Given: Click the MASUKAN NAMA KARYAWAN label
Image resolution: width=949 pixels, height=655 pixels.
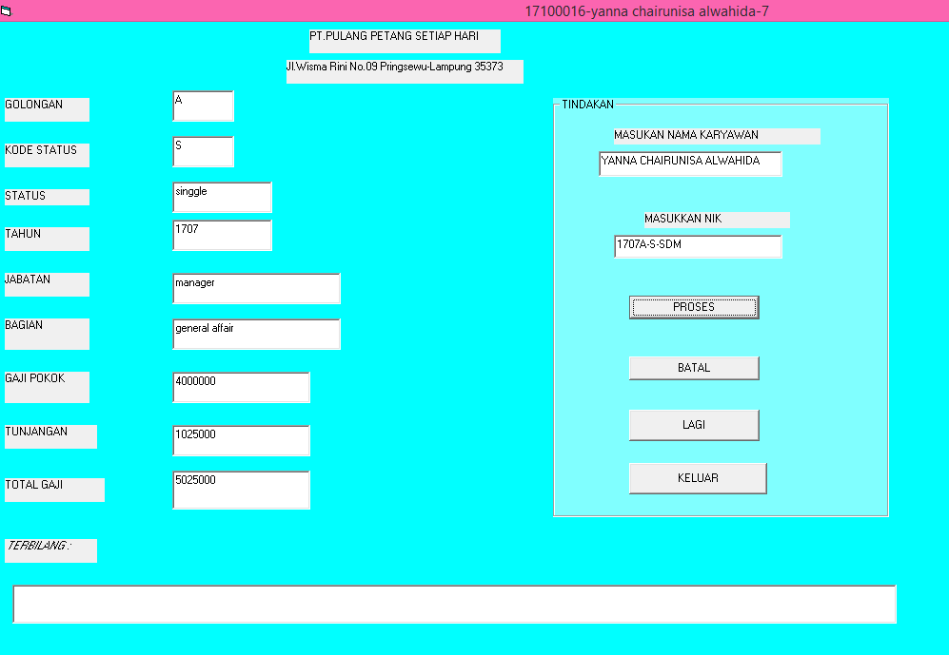Looking at the screenshot, I should pos(717,136).
